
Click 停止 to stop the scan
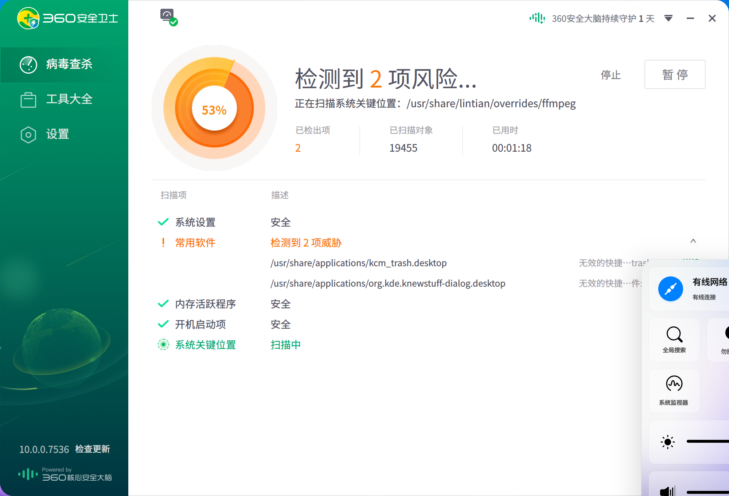coord(611,75)
